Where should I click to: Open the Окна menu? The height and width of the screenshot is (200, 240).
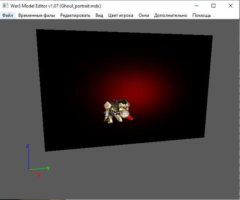tap(144, 15)
